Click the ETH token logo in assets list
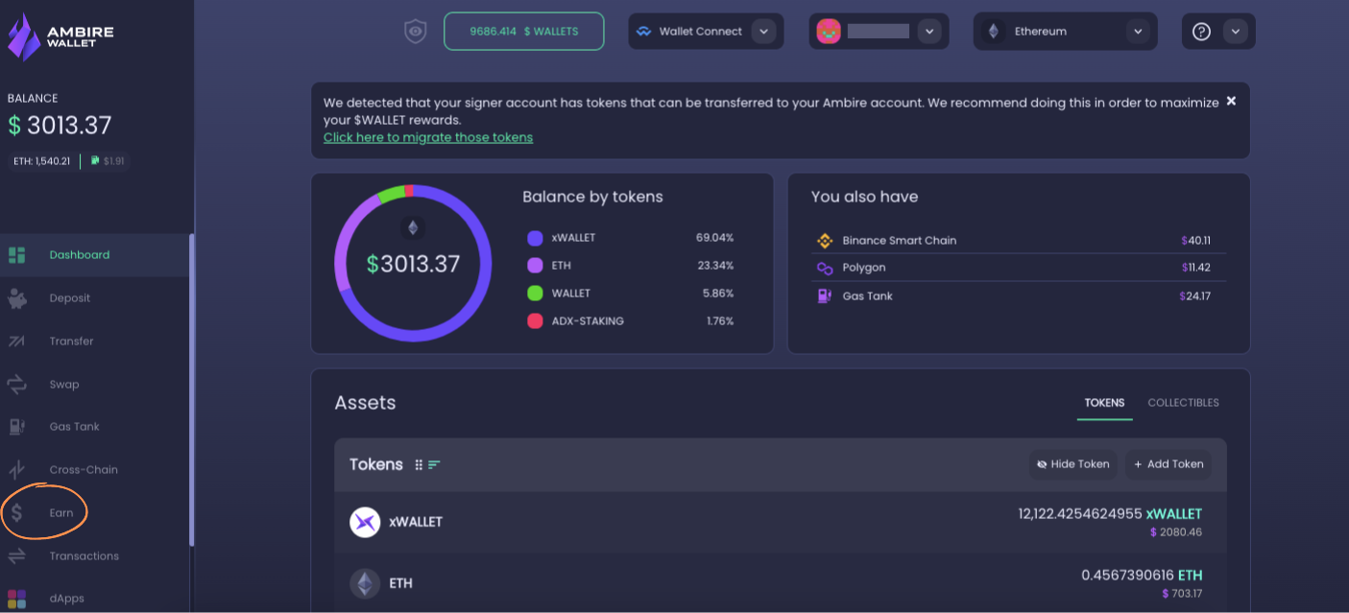The height and width of the screenshot is (613, 1349). (x=365, y=583)
